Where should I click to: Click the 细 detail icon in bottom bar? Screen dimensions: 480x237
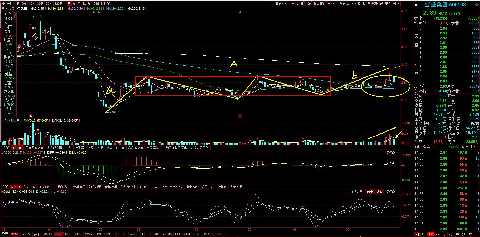point(417,234)
